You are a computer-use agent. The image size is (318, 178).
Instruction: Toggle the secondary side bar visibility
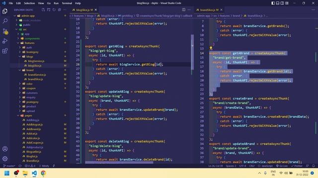point(282,3)
